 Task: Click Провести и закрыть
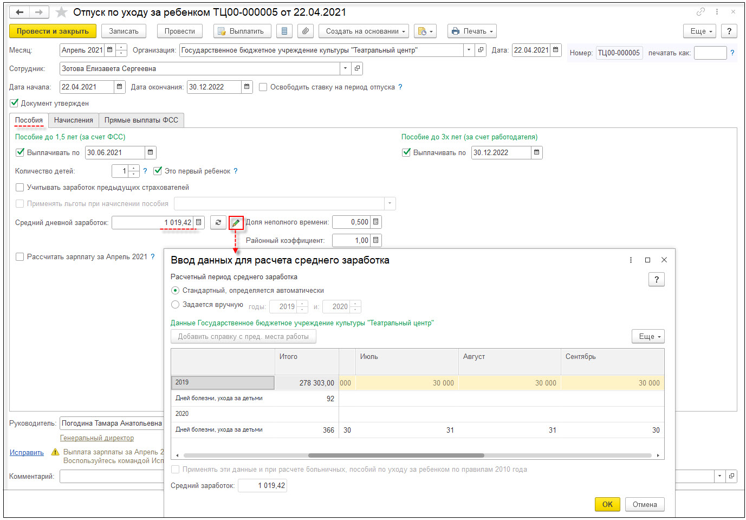(53, 31)
